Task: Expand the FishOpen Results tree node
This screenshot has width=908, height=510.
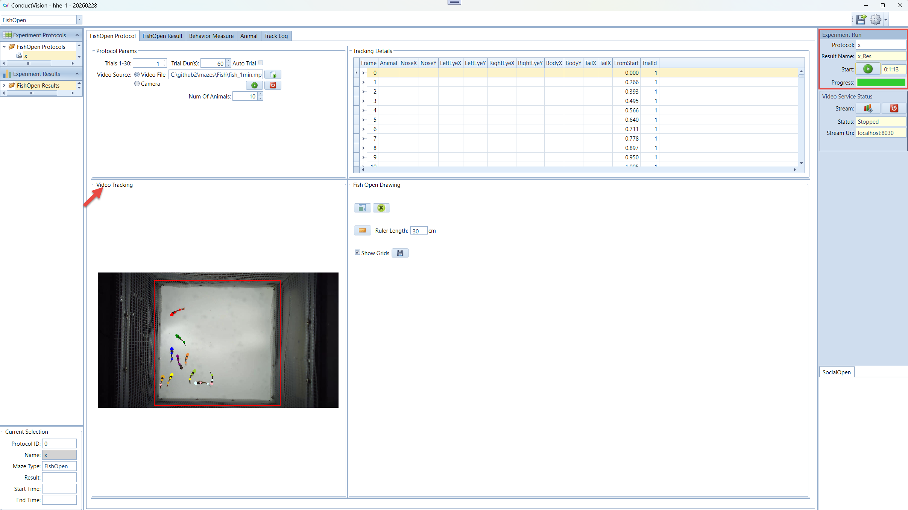Action: (4, 85)
